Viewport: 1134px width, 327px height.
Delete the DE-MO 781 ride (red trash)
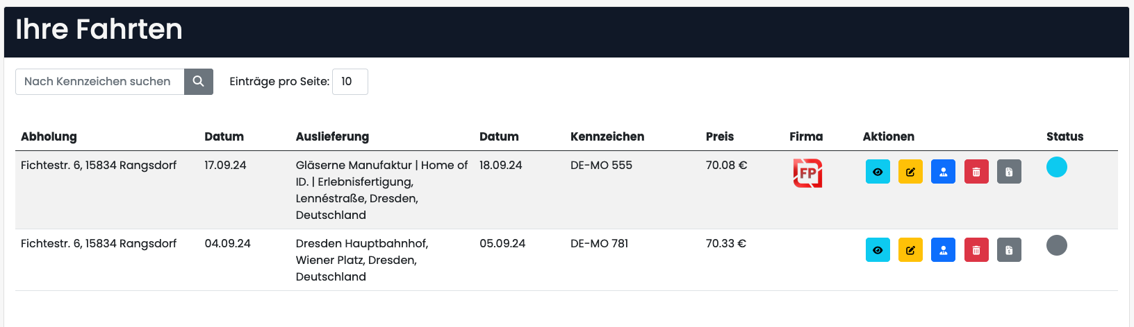976,250
